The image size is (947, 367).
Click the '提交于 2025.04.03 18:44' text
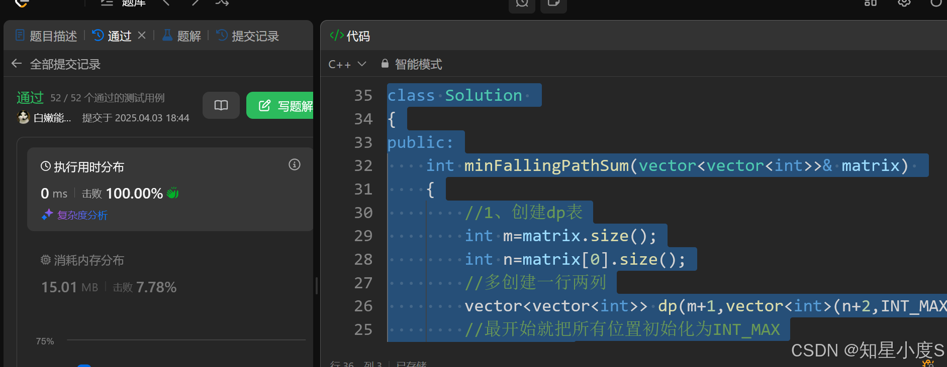click(136, 118)
